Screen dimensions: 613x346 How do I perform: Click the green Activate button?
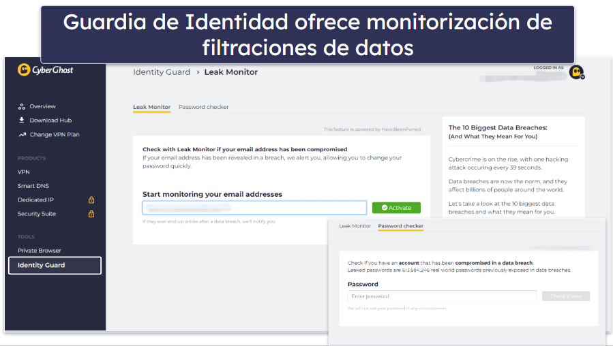pyautogui.click(x=396, y=208)
